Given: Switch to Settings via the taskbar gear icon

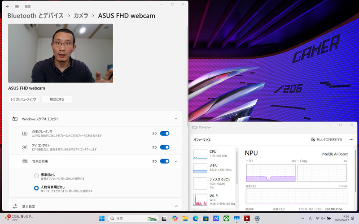Looking at the screenshot, I should click(x=257, y=219).
